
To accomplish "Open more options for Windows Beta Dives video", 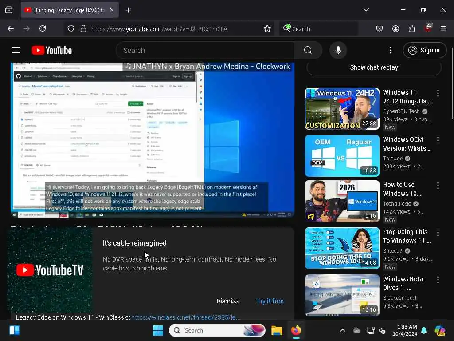I will coord(438,280).
